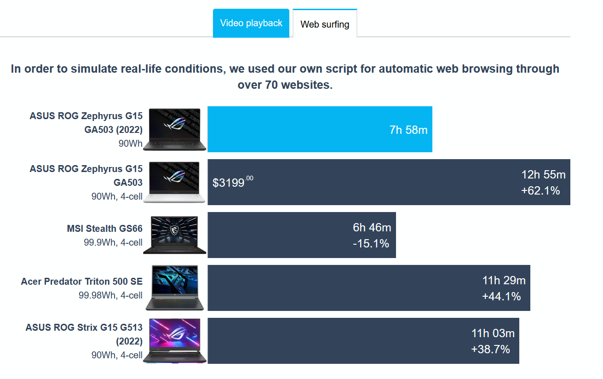Click the $3199.00 price label

coord(233,182)
